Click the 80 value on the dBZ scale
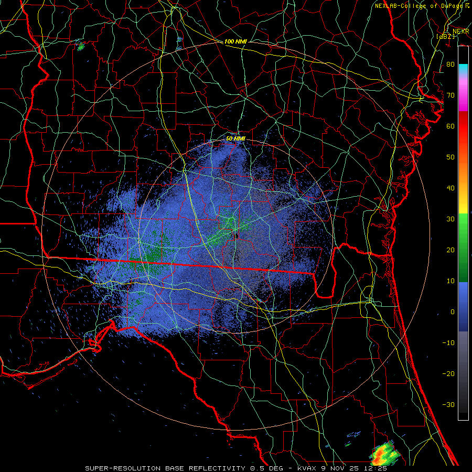472x472 pixels. point(450,64)
